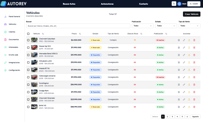The width and height of the screenshot is (203, 122).
Task: Upload icon for Ford Raptor
Action: click(x=189, y=85)
